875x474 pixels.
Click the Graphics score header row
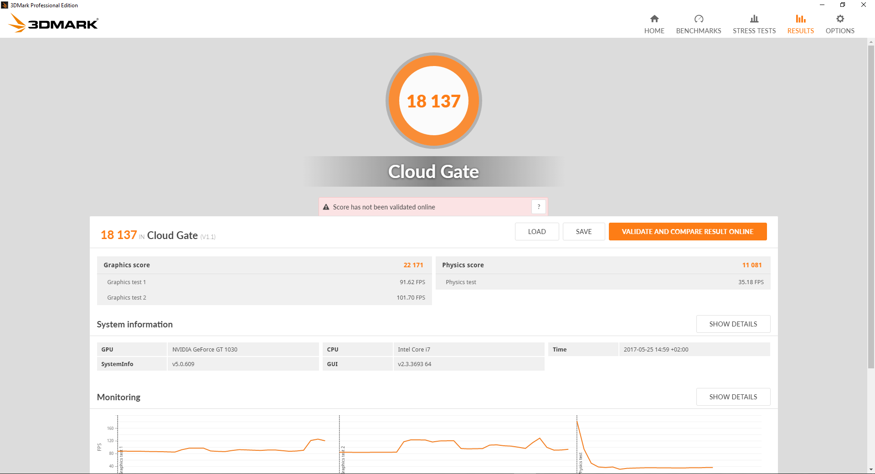coord(264,265)
